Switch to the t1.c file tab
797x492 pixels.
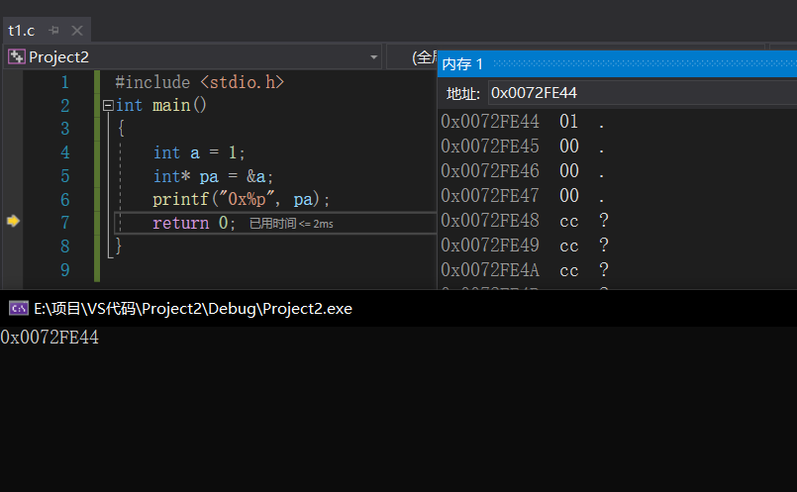[x=22, y=31]
